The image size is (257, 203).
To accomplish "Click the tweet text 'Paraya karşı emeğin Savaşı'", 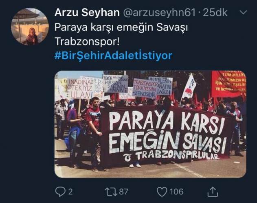I will coord(121,27).
